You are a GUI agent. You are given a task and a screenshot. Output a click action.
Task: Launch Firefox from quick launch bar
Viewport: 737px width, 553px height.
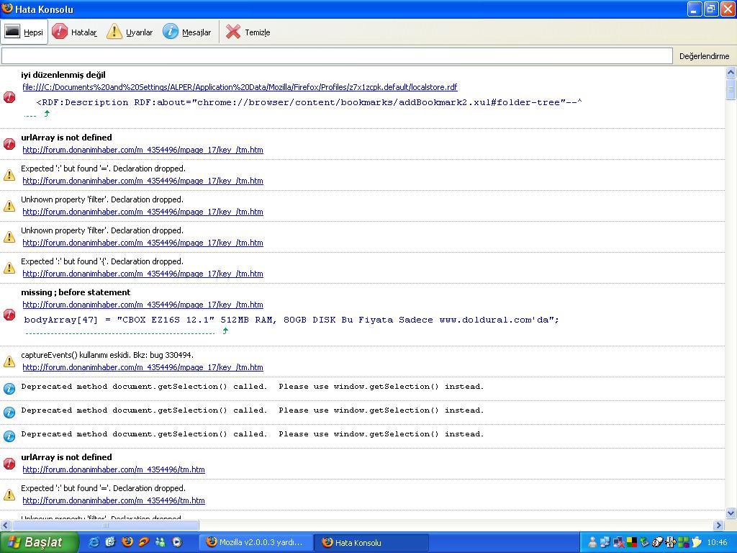tap(127, 542)
